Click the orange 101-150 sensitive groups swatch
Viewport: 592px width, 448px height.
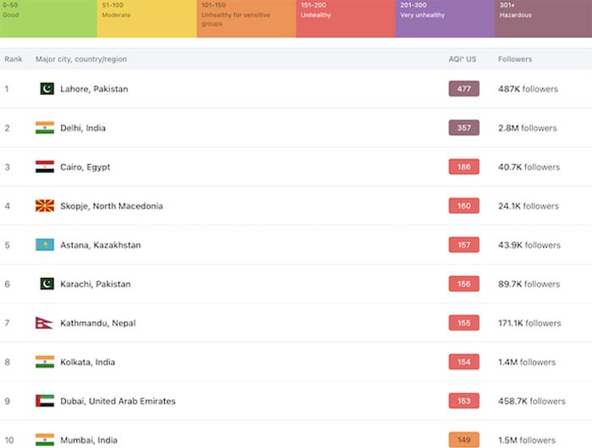point(246,19)
